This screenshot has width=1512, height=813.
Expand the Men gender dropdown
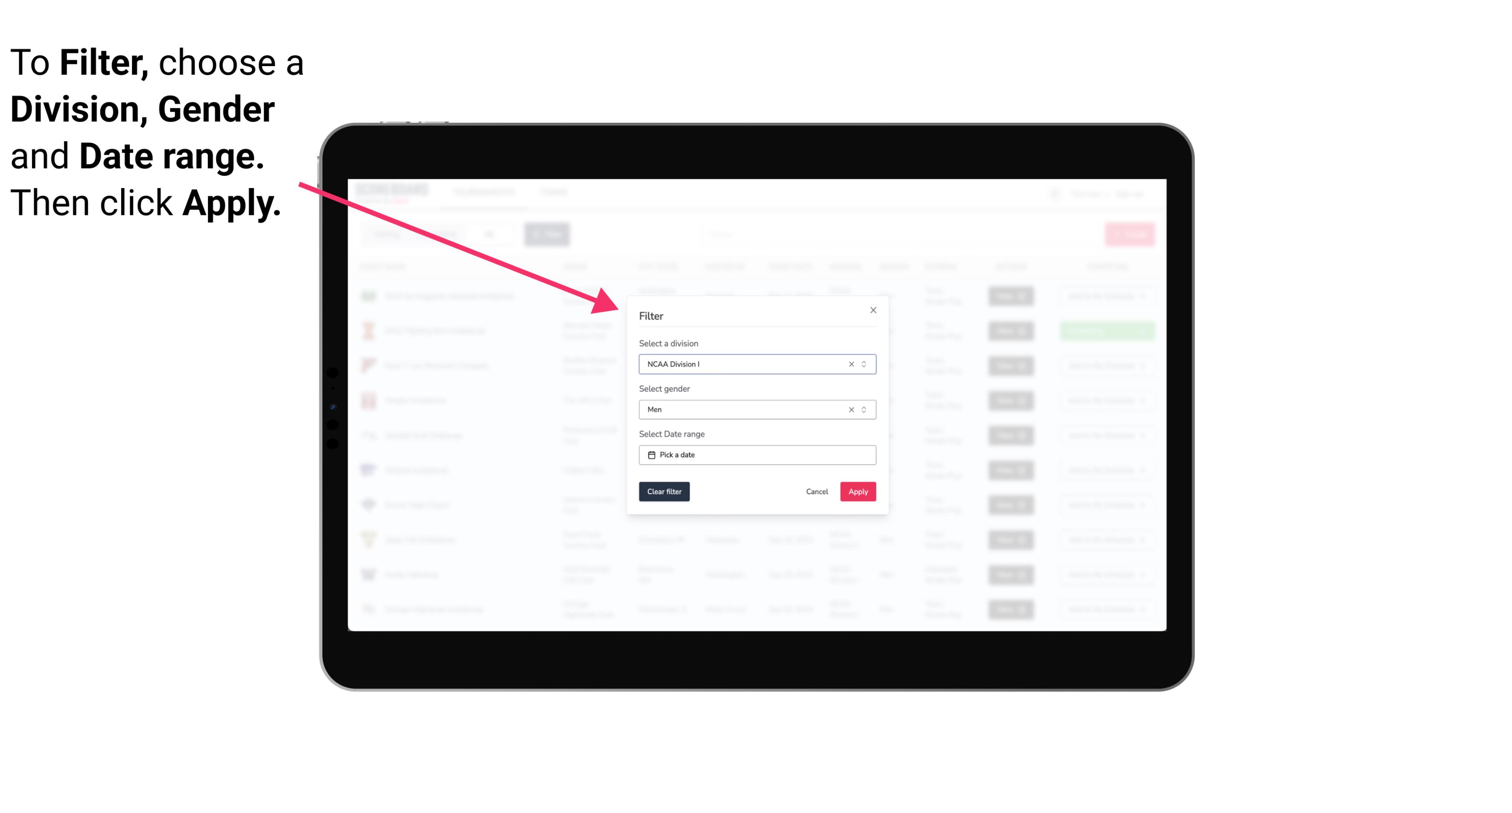(863, 409)
